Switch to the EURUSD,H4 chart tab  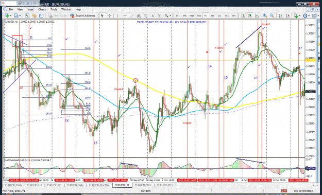coord(35,185)
